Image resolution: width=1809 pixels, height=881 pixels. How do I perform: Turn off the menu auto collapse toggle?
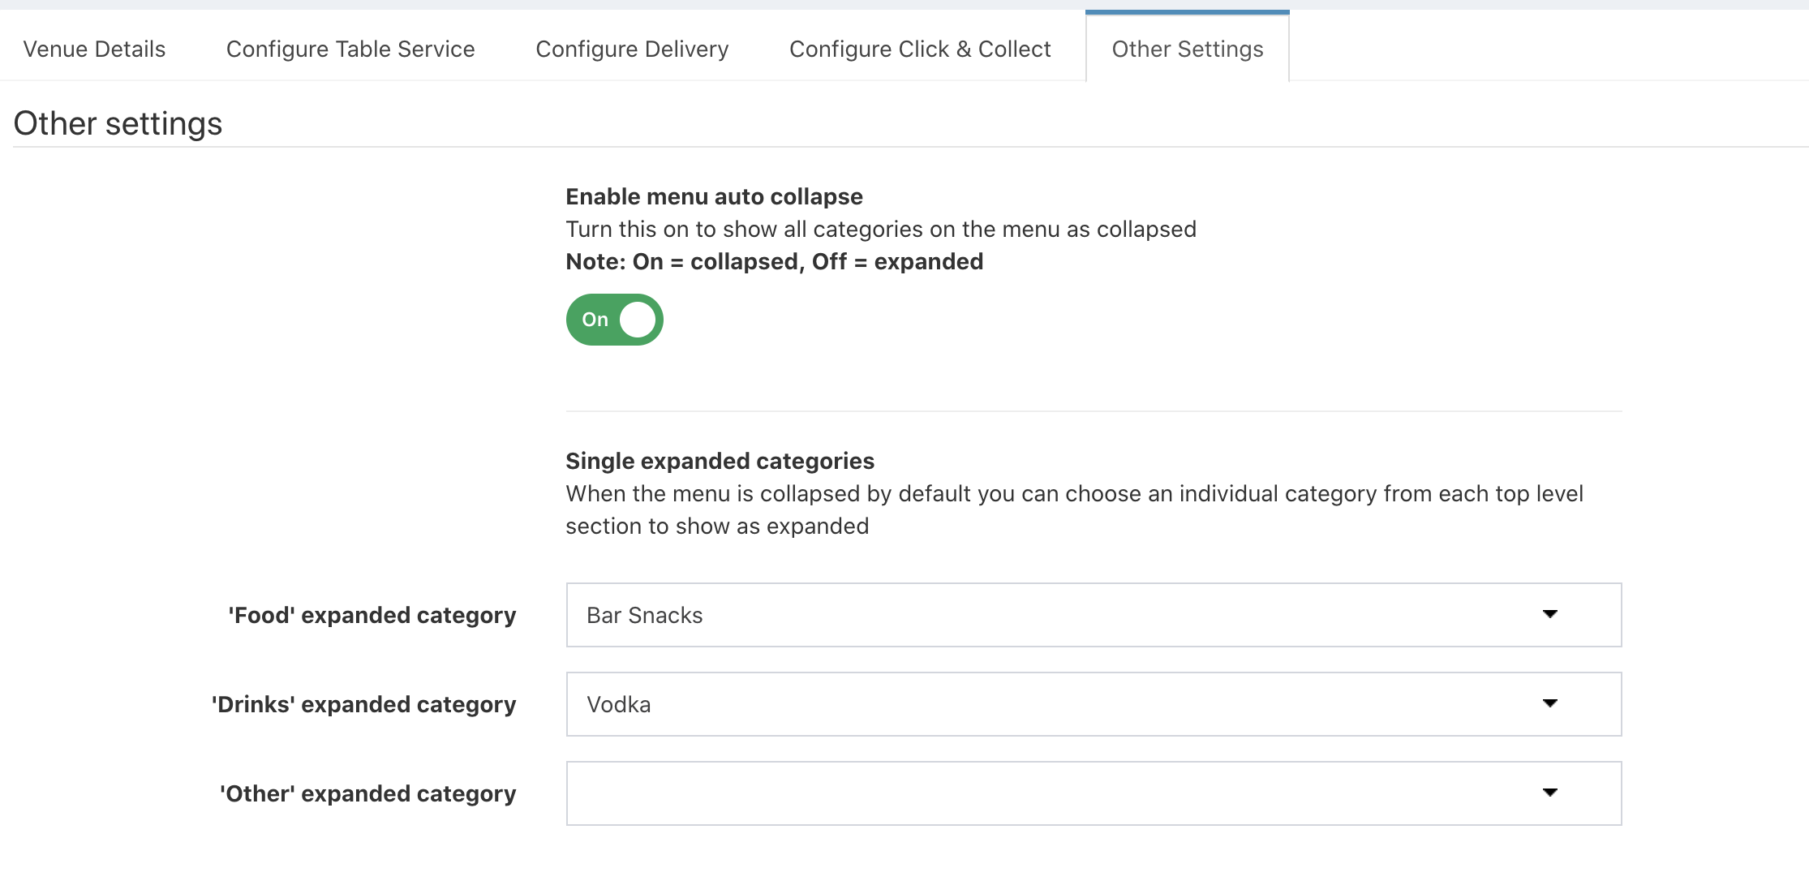[614, 320]
